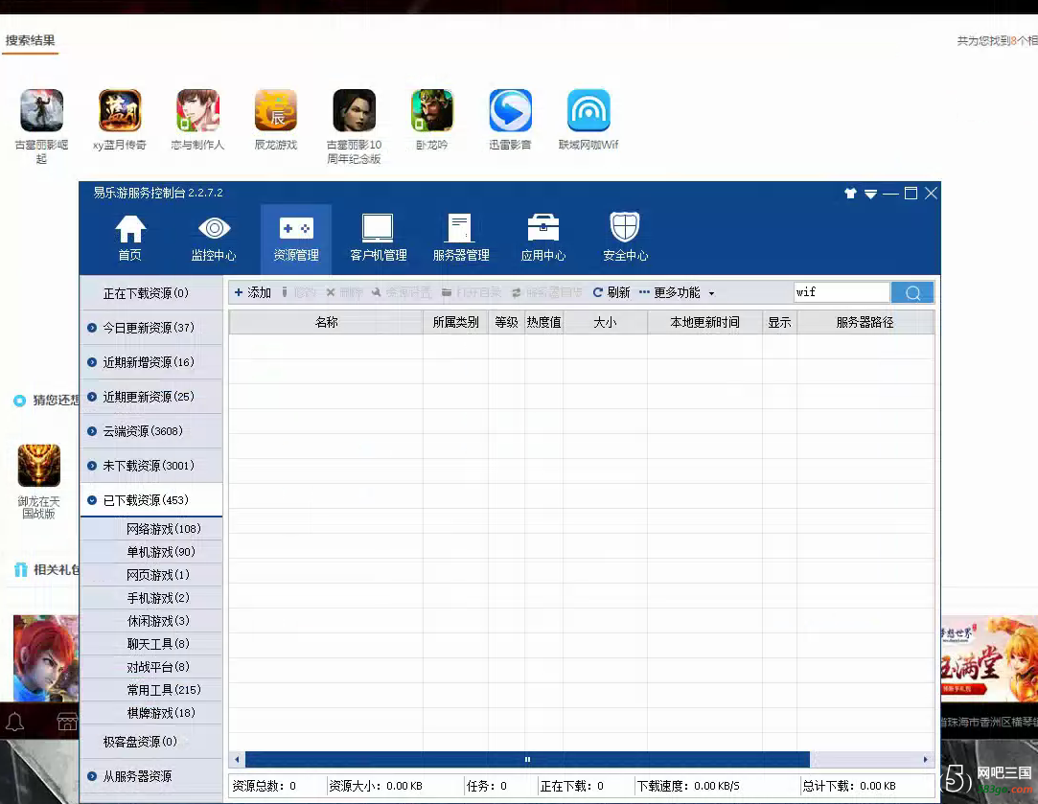Open 安全中心 with the shield icon
Image resolution: width=1038 pixels, height=804 pixels.
coord(625,239)
